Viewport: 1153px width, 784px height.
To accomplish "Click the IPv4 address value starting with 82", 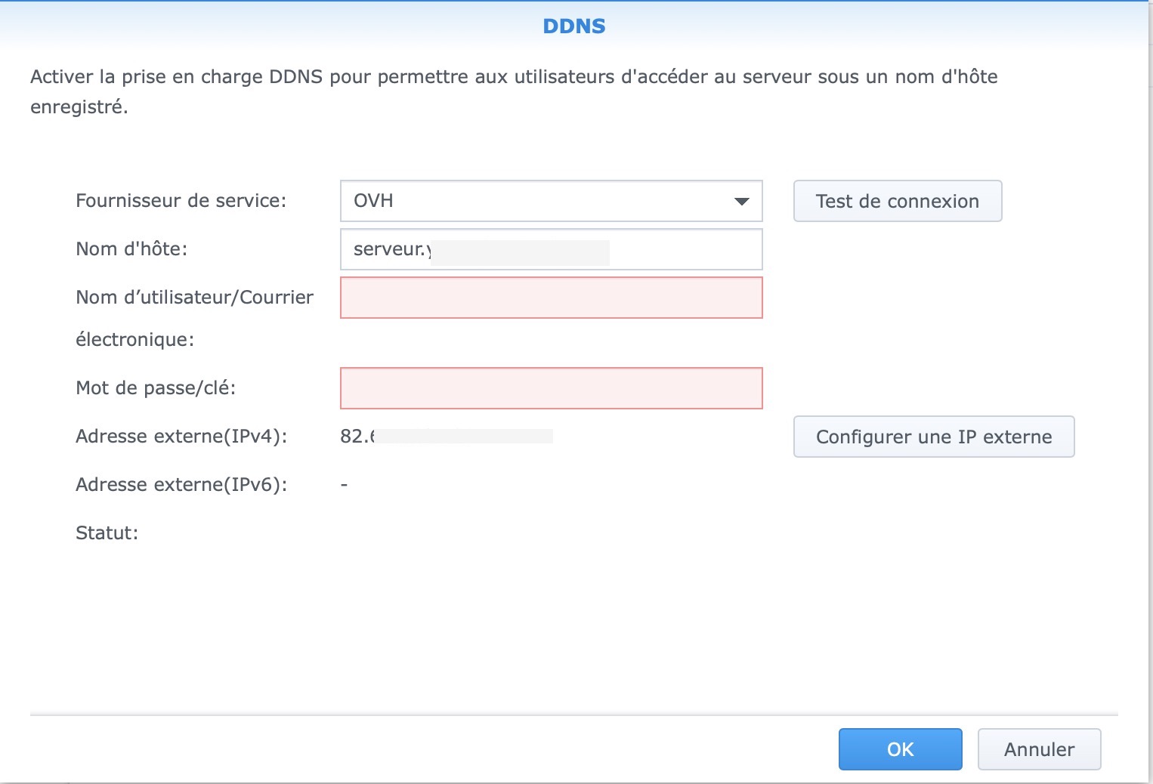I will click(357, 437).
